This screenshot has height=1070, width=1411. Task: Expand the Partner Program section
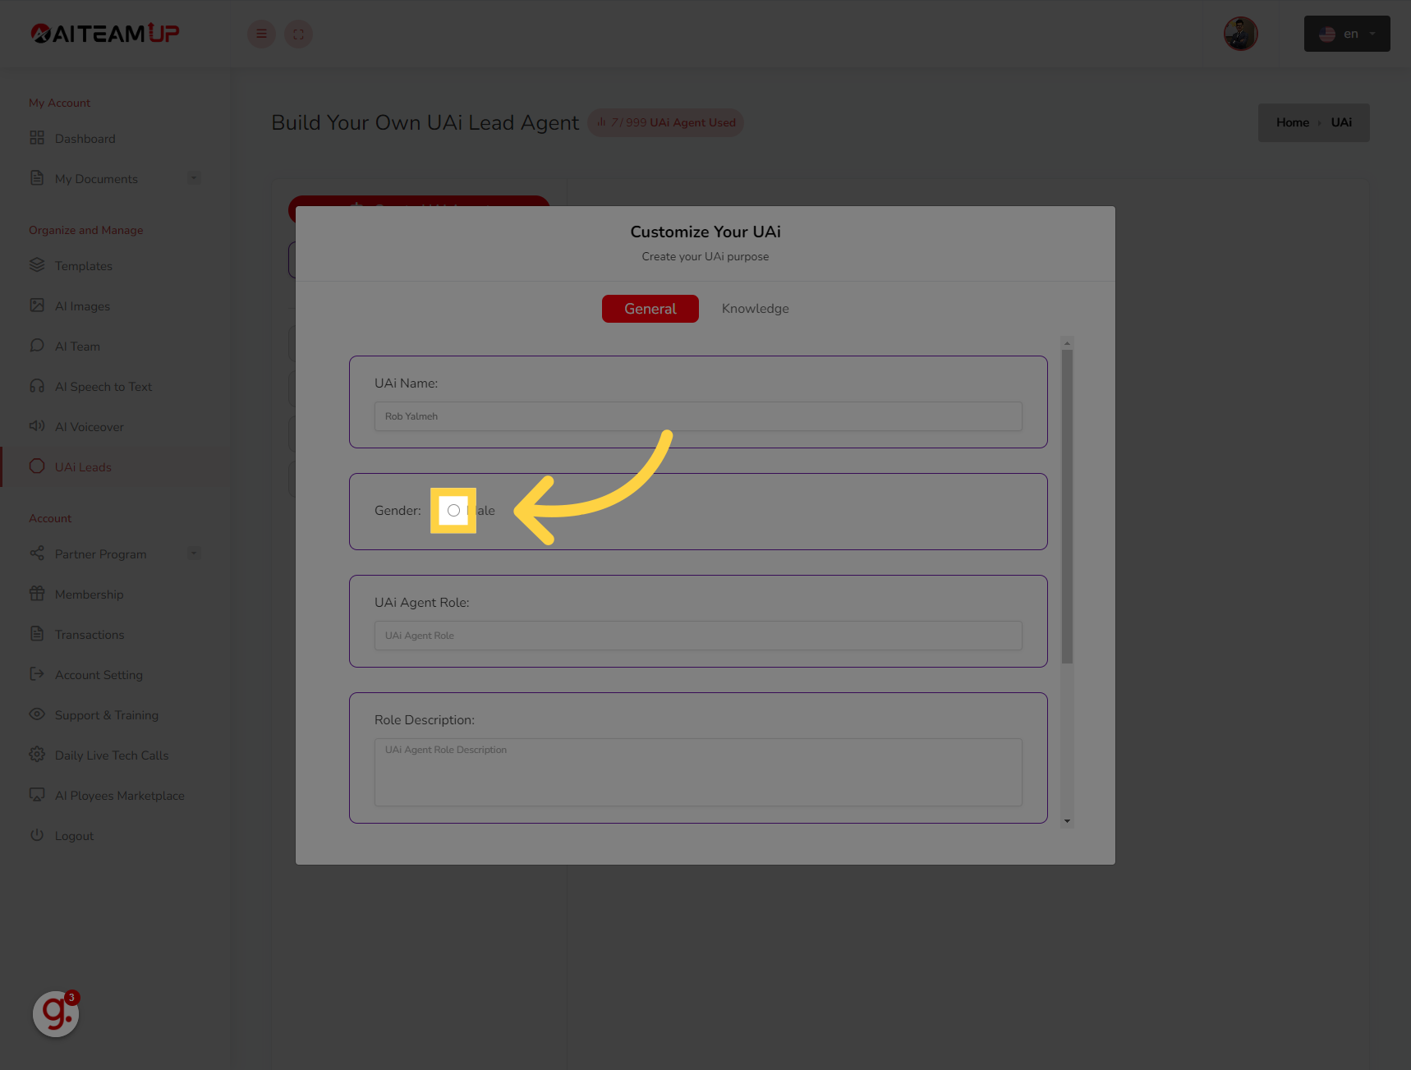[x=194, y=553]
